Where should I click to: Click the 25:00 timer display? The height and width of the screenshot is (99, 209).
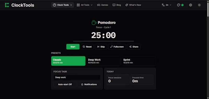(x=103, y=35)
